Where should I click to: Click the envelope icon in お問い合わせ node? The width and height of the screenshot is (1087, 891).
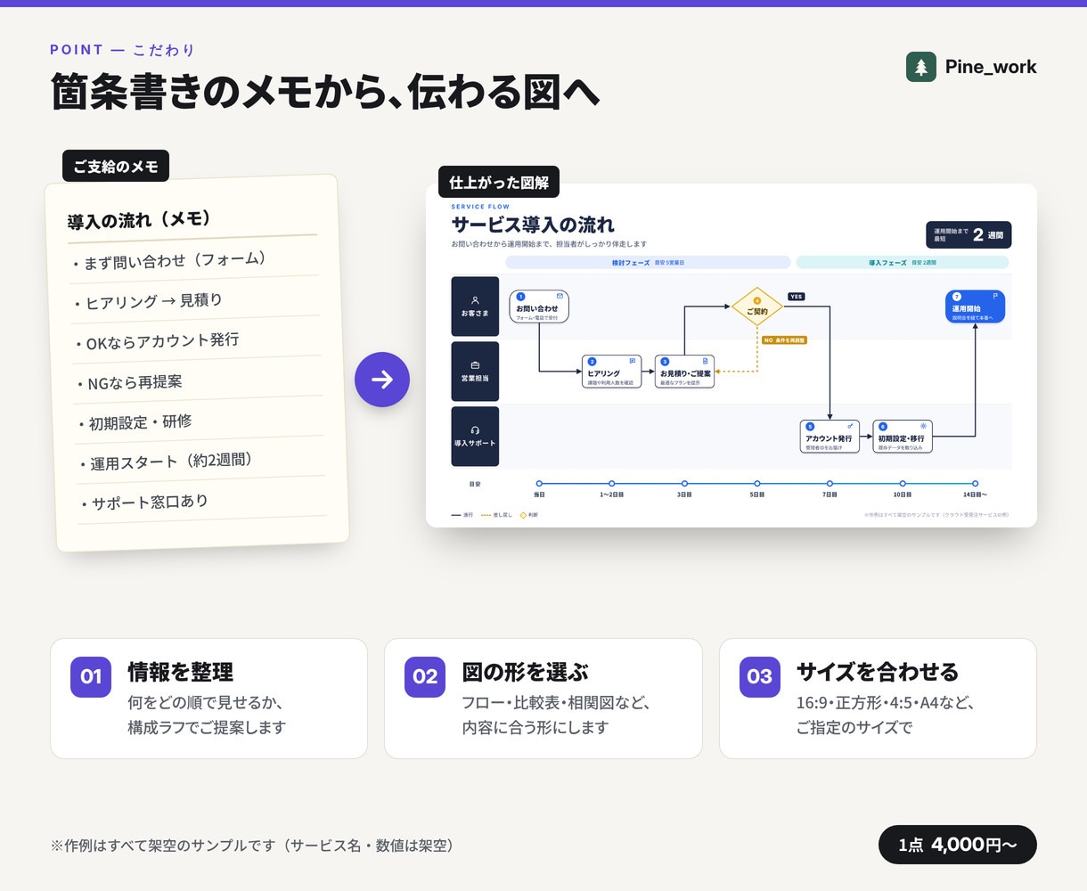click(x=560, y=296)
